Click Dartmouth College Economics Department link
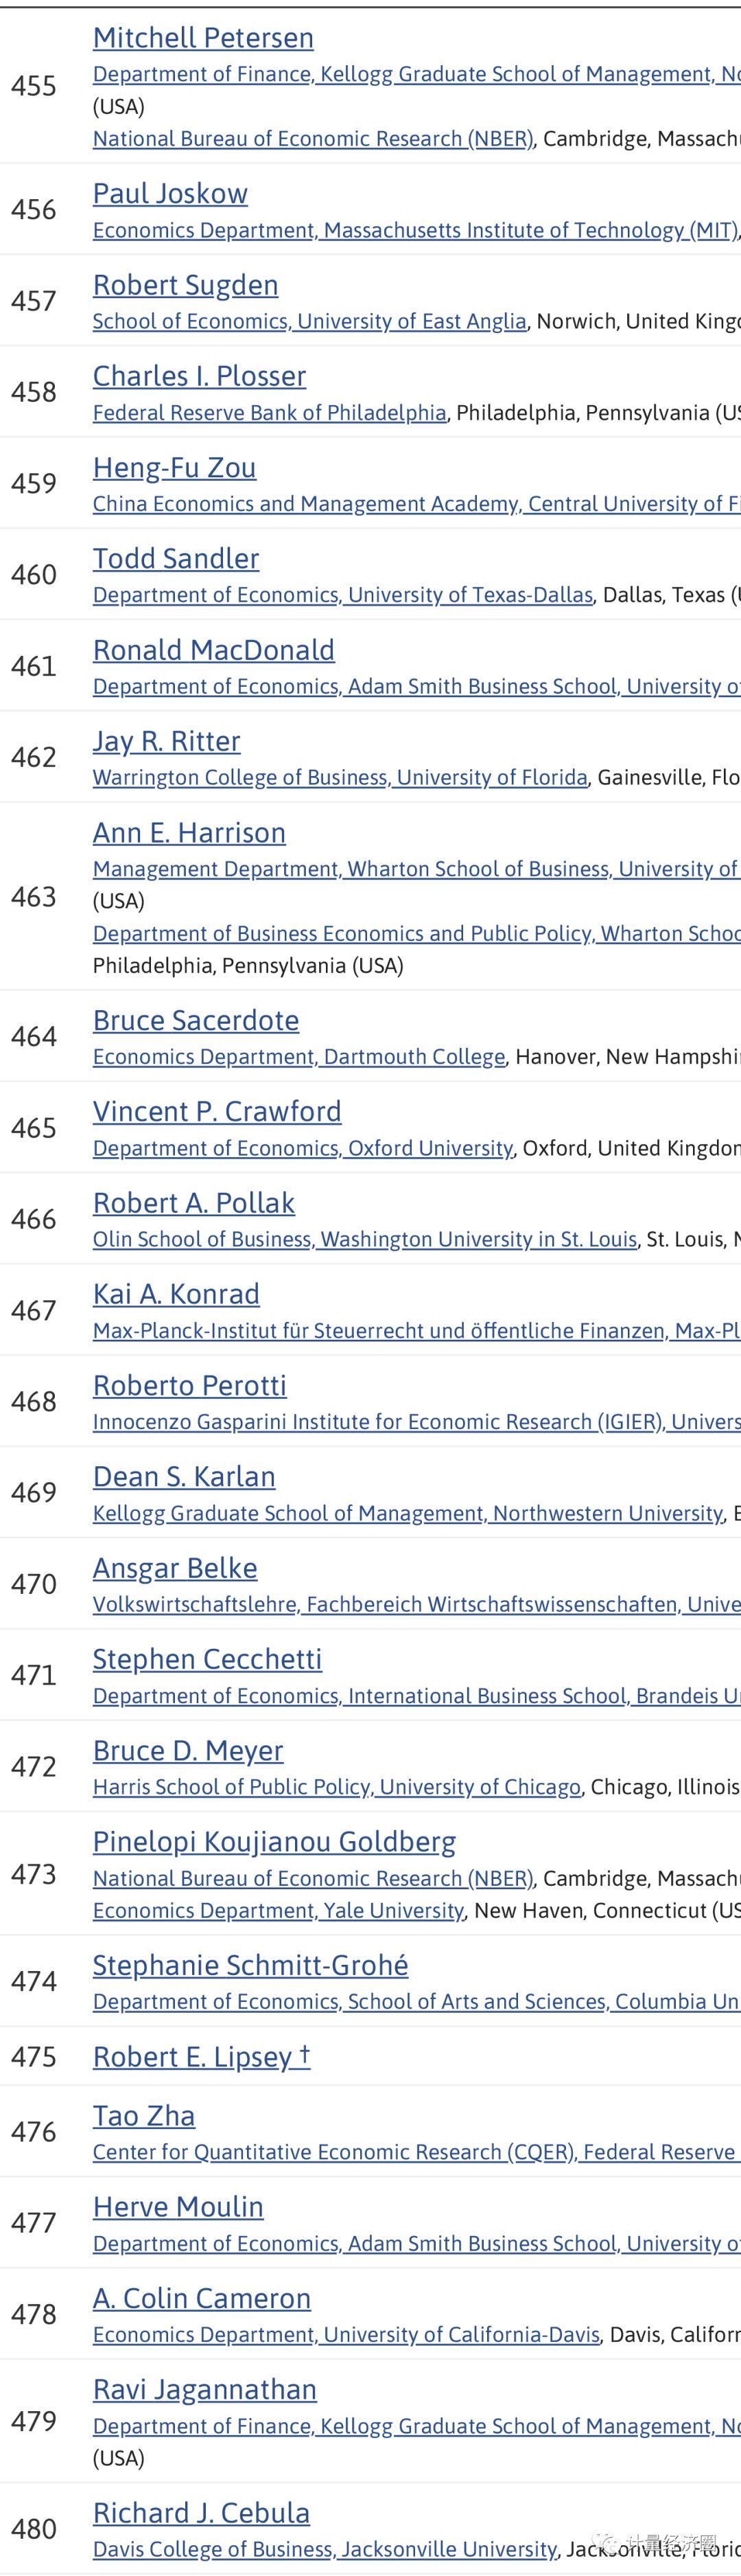This screenshot has width=741, height=2576. pos(298,1057)
